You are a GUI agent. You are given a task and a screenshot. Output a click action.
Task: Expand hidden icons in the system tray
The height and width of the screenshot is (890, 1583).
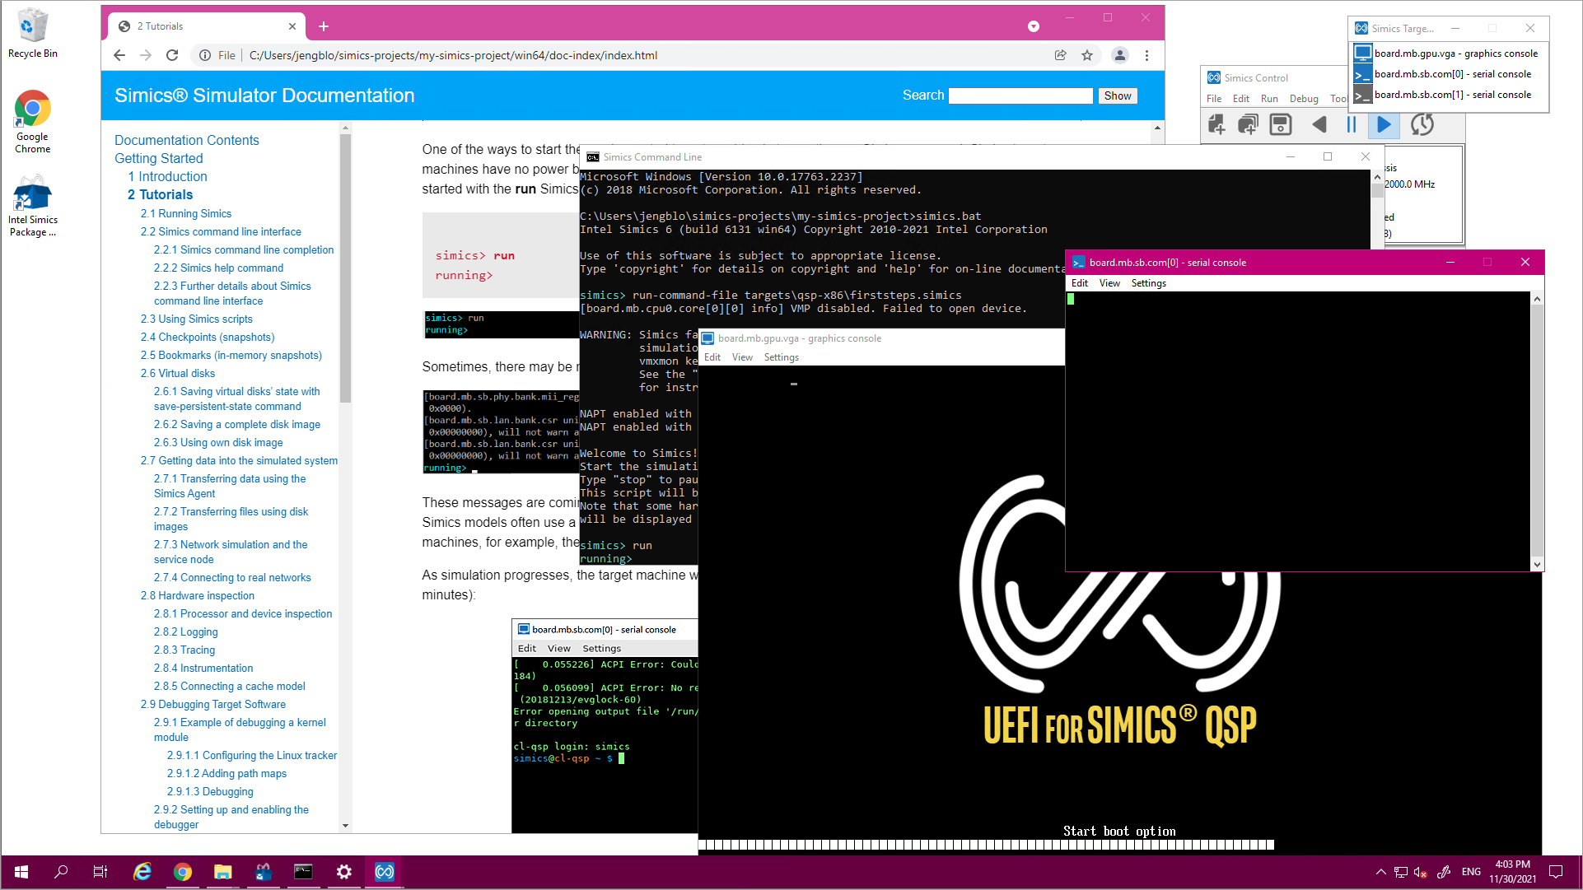[1380, 872]
